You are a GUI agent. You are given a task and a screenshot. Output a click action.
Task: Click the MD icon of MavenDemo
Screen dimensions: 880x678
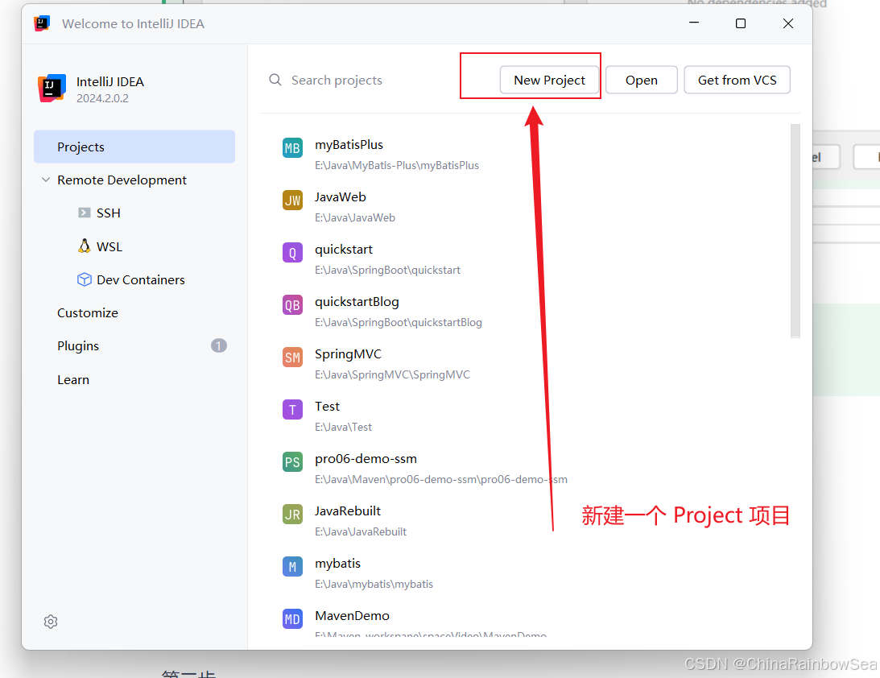click(292, 619)
